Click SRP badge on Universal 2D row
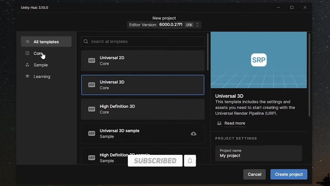This screenshot has height=186, width=330. pyautogui.click(x=92, y=60)
